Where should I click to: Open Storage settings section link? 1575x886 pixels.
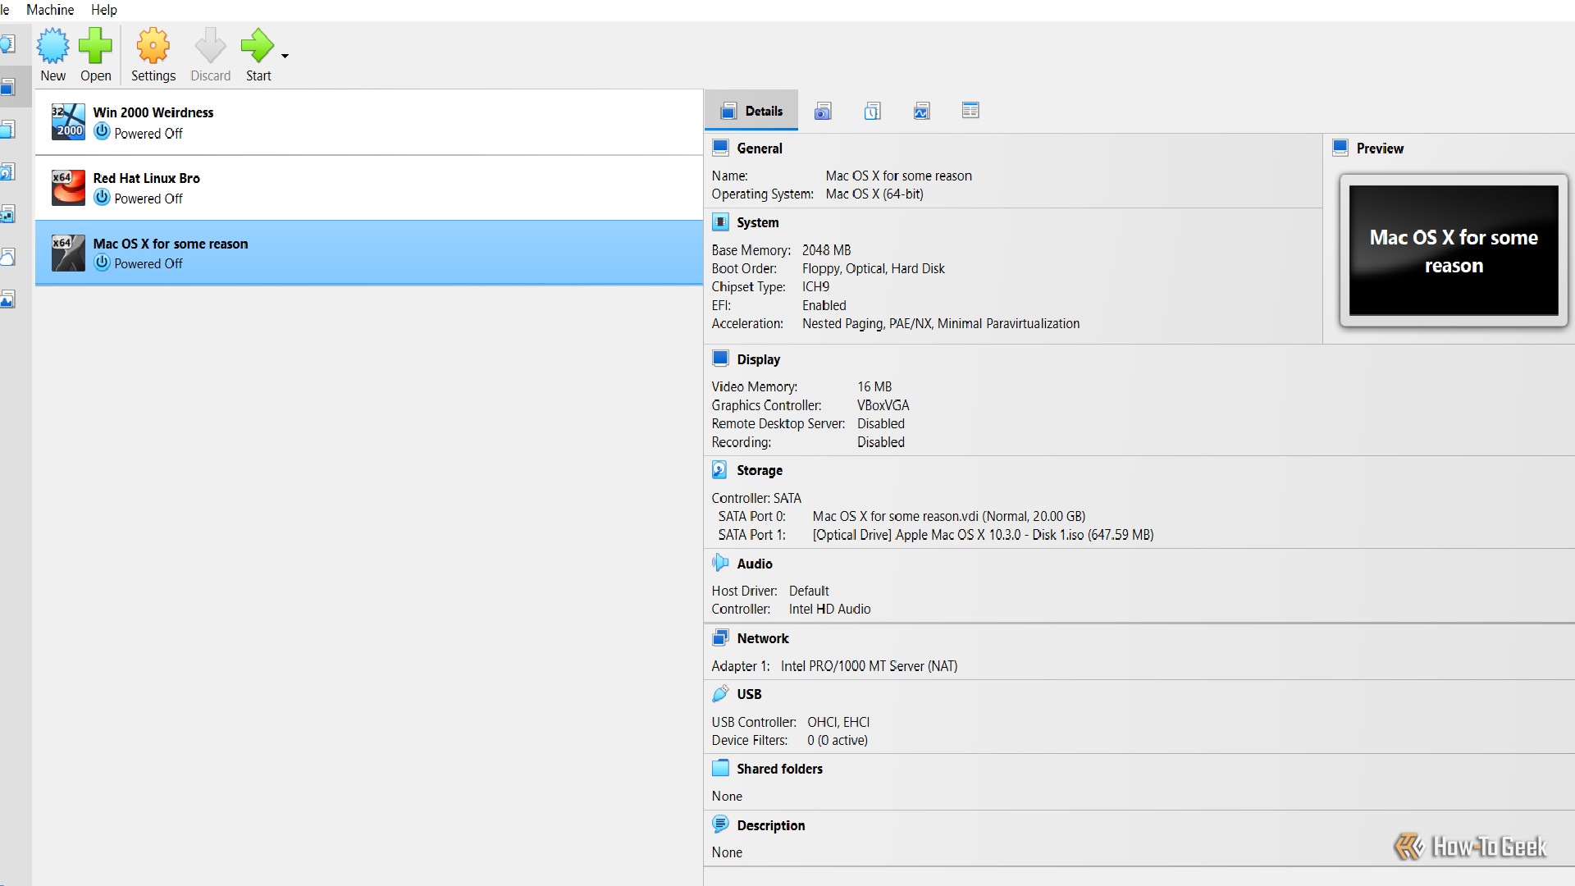760,470
